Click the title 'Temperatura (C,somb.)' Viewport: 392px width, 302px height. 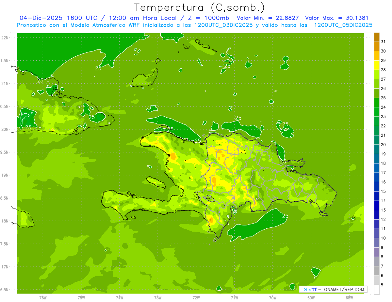pyautogui.click(x=200, y=7)
